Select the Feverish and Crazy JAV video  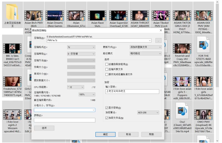pyautogui.click(x=182, y=49)
